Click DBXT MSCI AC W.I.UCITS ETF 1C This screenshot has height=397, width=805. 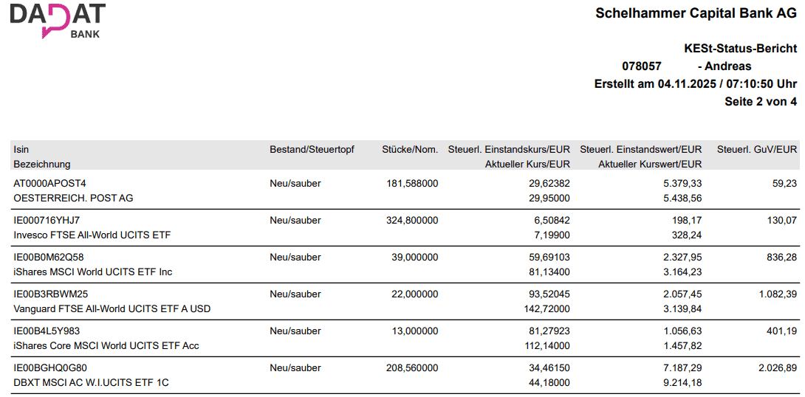click(x=92, y=383)
